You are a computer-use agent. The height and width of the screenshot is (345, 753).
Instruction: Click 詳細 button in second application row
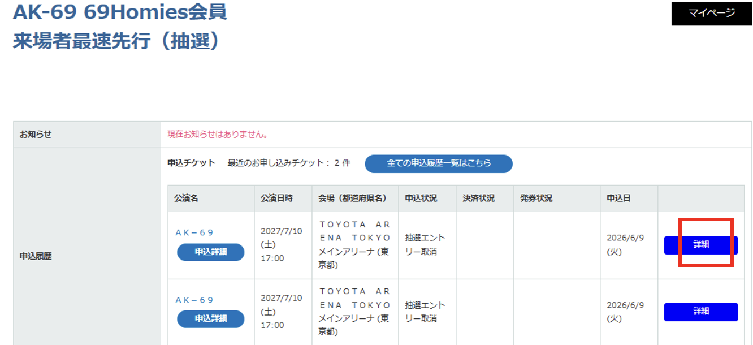point(701,312)
